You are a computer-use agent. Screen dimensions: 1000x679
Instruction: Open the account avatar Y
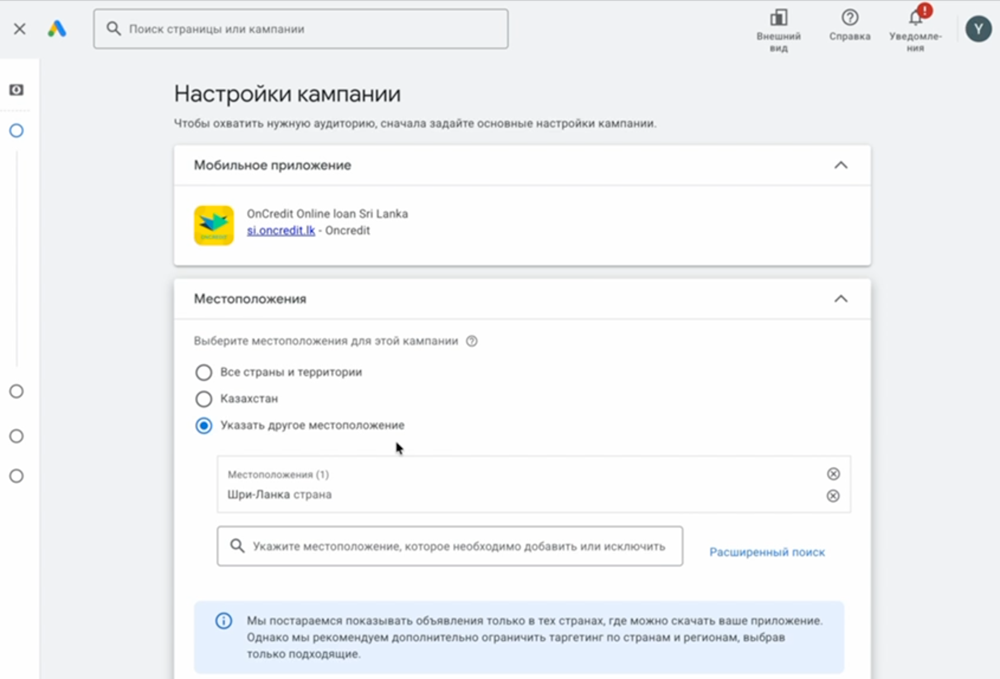(x=978, y=28)
